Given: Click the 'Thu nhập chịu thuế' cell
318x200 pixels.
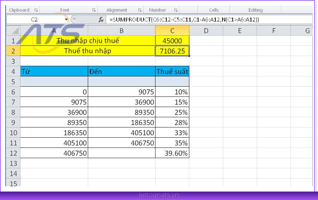Looking at the screenshot, I should 88,41.
